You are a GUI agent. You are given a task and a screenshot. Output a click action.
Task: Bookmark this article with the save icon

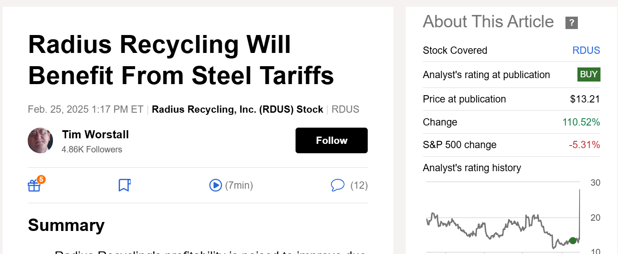point(124,185)
